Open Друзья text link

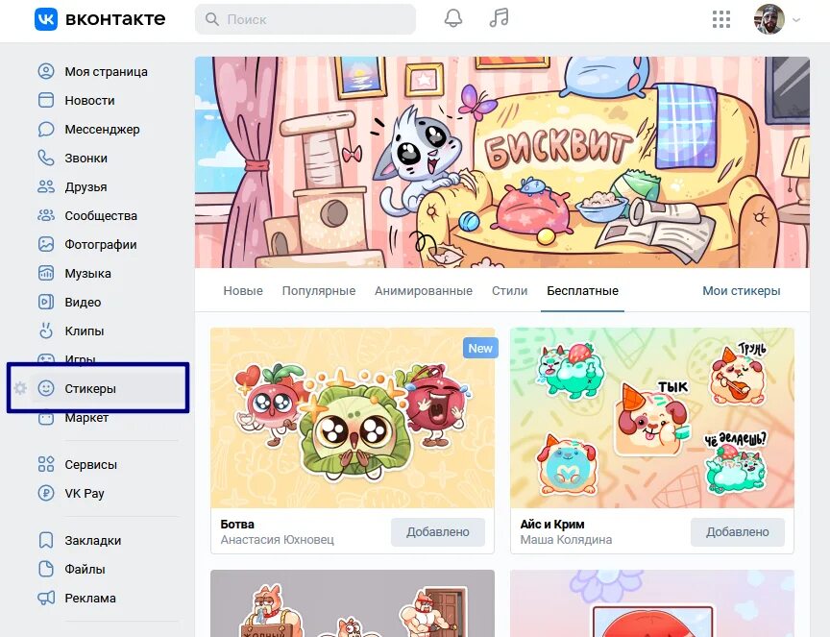85,187
